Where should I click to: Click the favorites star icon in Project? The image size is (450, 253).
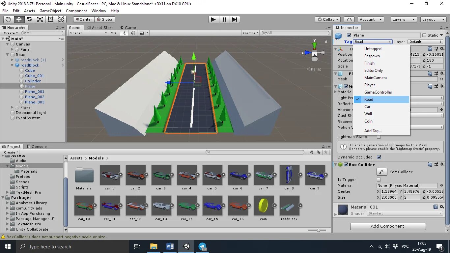(x=326, y=152)
